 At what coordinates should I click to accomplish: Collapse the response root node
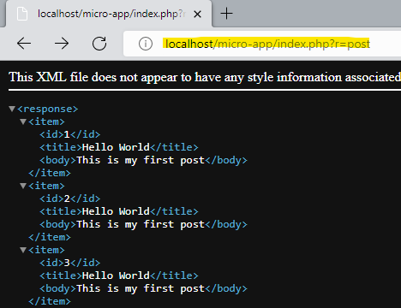[12, 109]
